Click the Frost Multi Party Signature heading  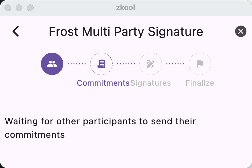[126, 32]
